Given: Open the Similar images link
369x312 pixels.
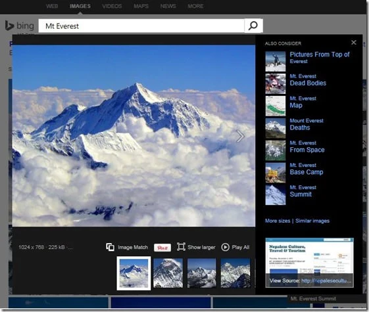Looking at the screenshot, I should pos(312,221).
